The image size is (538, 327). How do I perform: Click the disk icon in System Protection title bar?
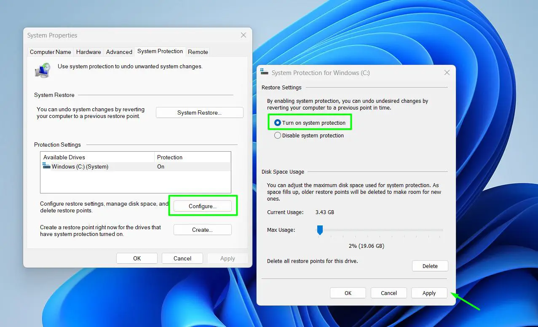(x=264, y=72)
